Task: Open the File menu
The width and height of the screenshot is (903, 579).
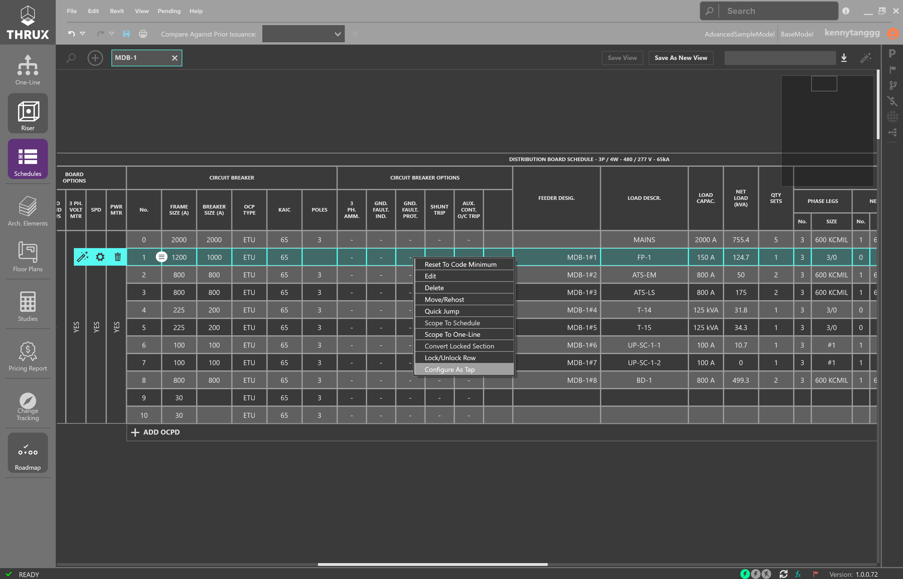Action: [x=72, y=11]
